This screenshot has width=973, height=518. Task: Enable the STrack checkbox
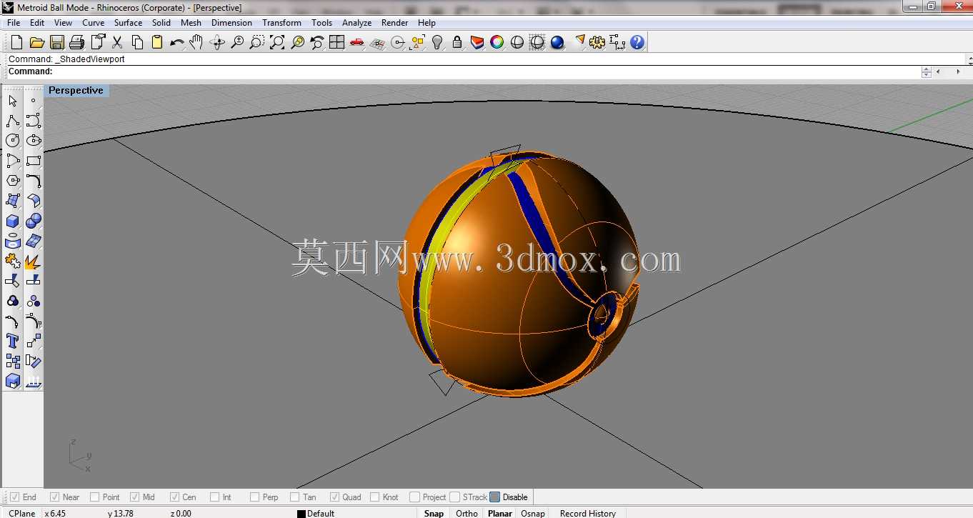[455, 497]
